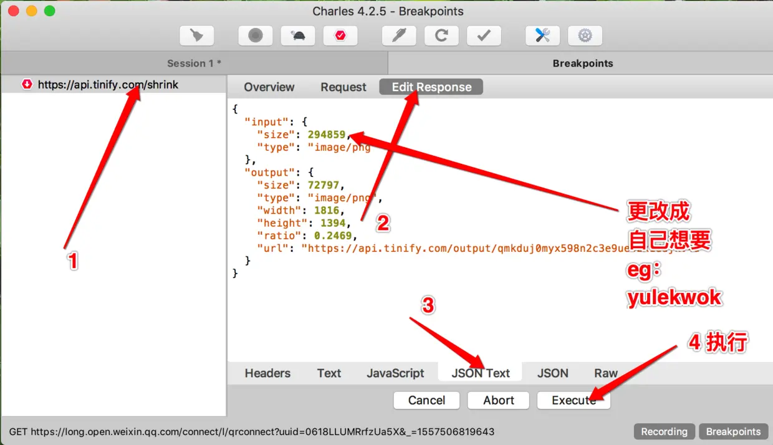This screenshot has width=773, height=445.
Task: Click the Abort button
Action: pyautogui.click(x=499, y=400)
